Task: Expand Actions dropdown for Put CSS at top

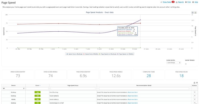Action: [195, 92]
